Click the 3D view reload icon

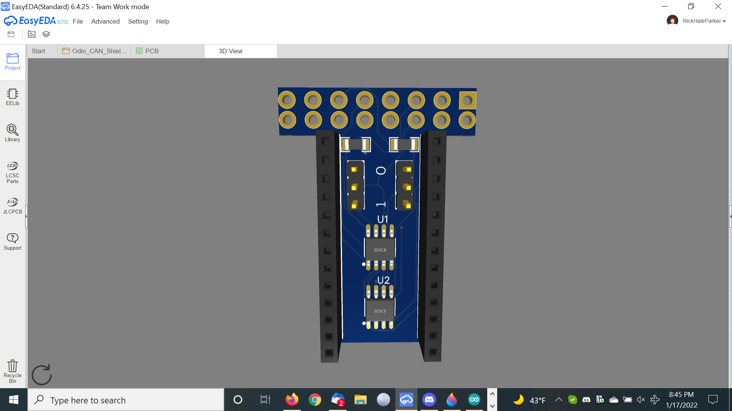[42, 375]
